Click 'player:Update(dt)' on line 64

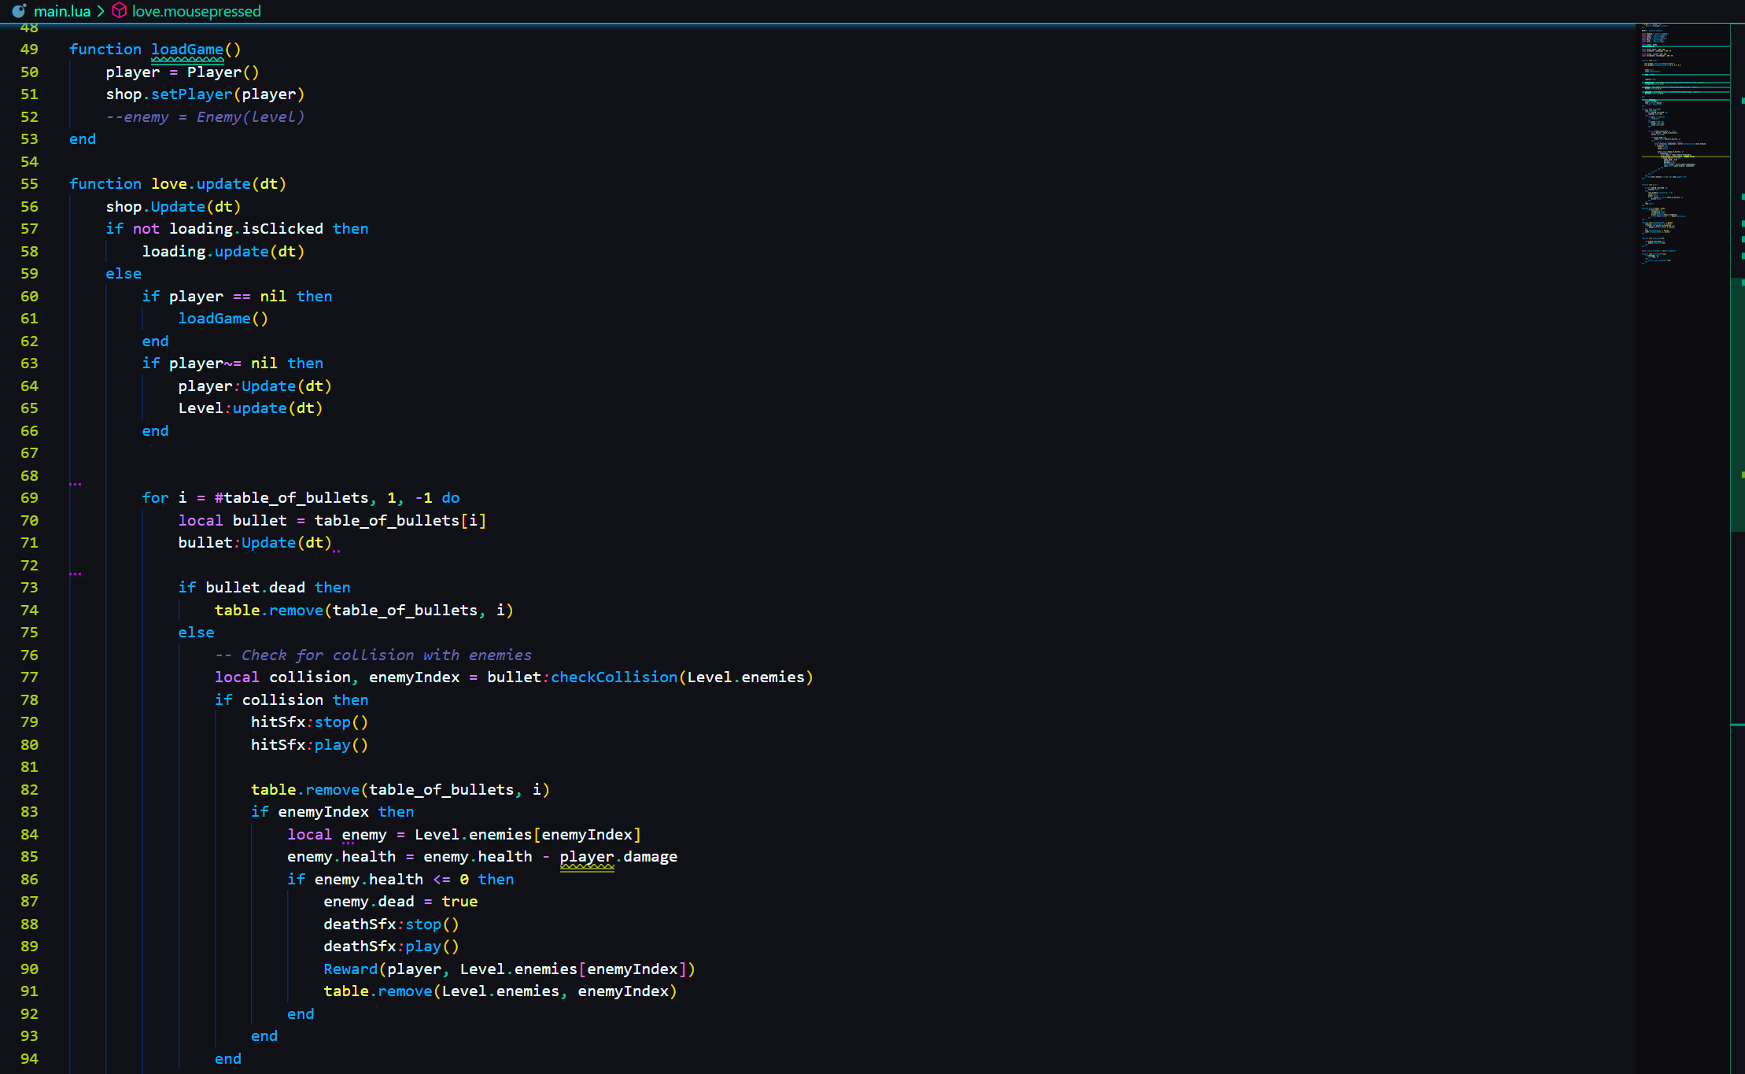[x=255, y=386]
